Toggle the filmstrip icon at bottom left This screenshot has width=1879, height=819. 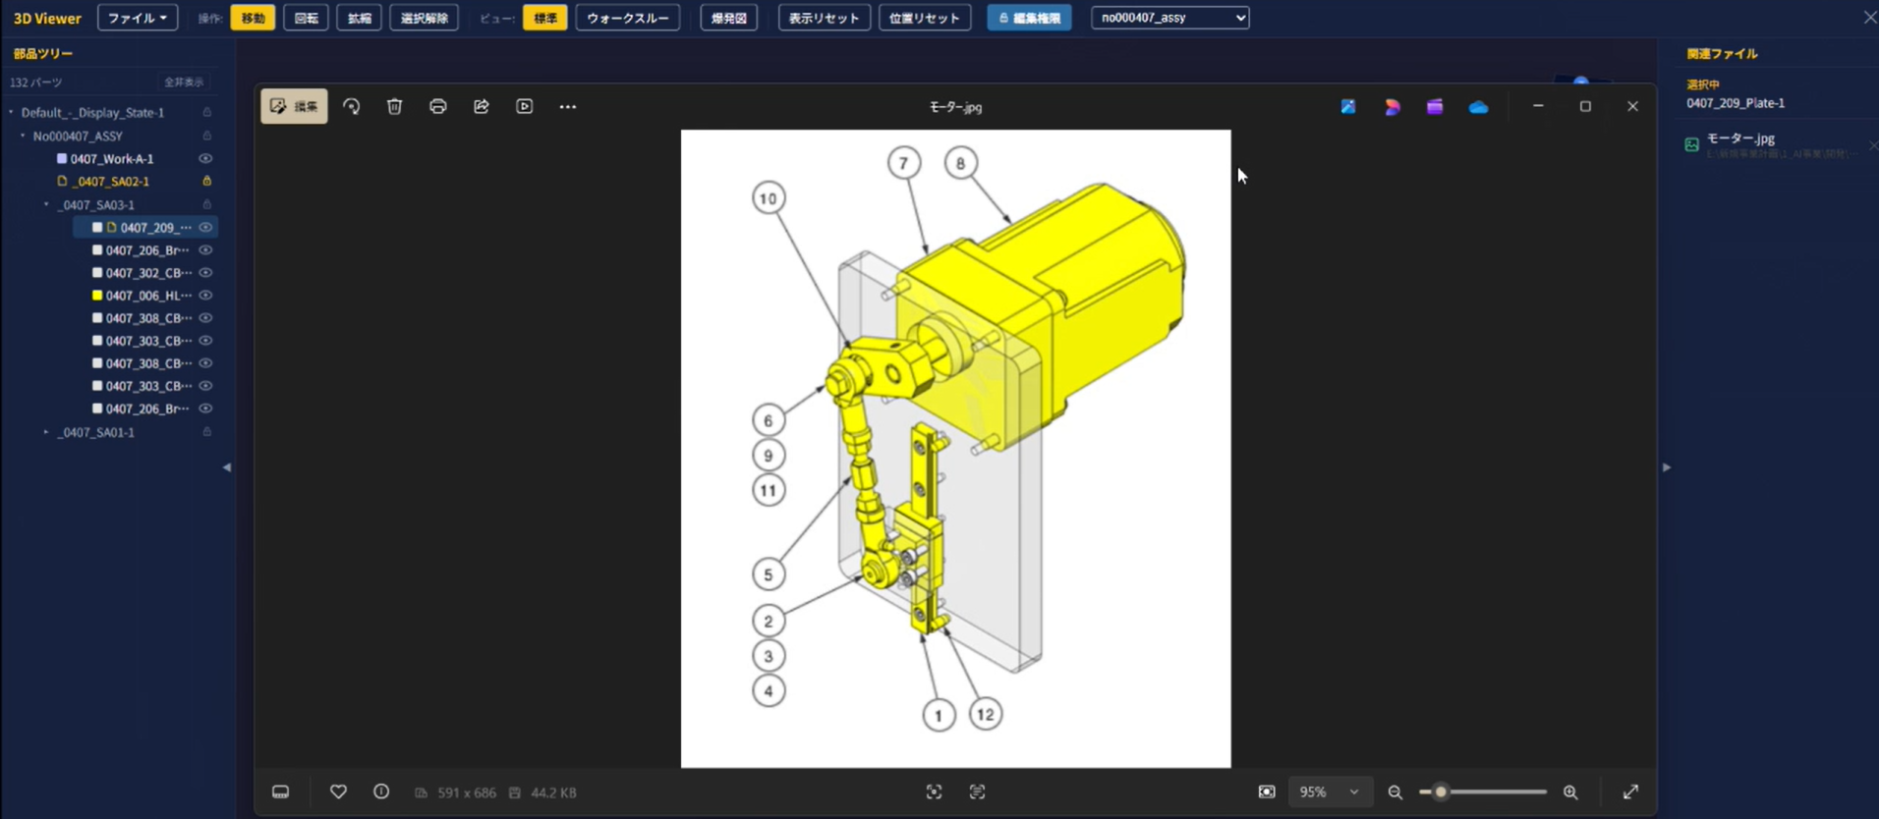coord(280,792)
